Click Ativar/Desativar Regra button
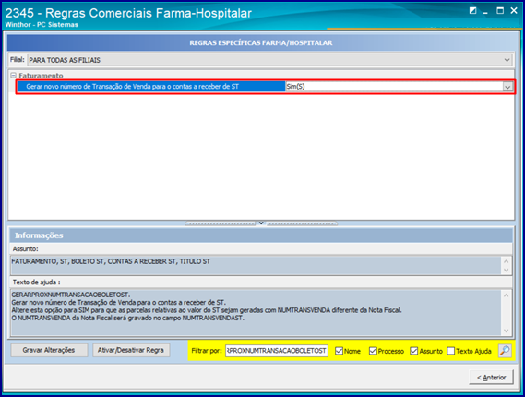Screen dimensions: 525x397 click(x=131, y=350)
